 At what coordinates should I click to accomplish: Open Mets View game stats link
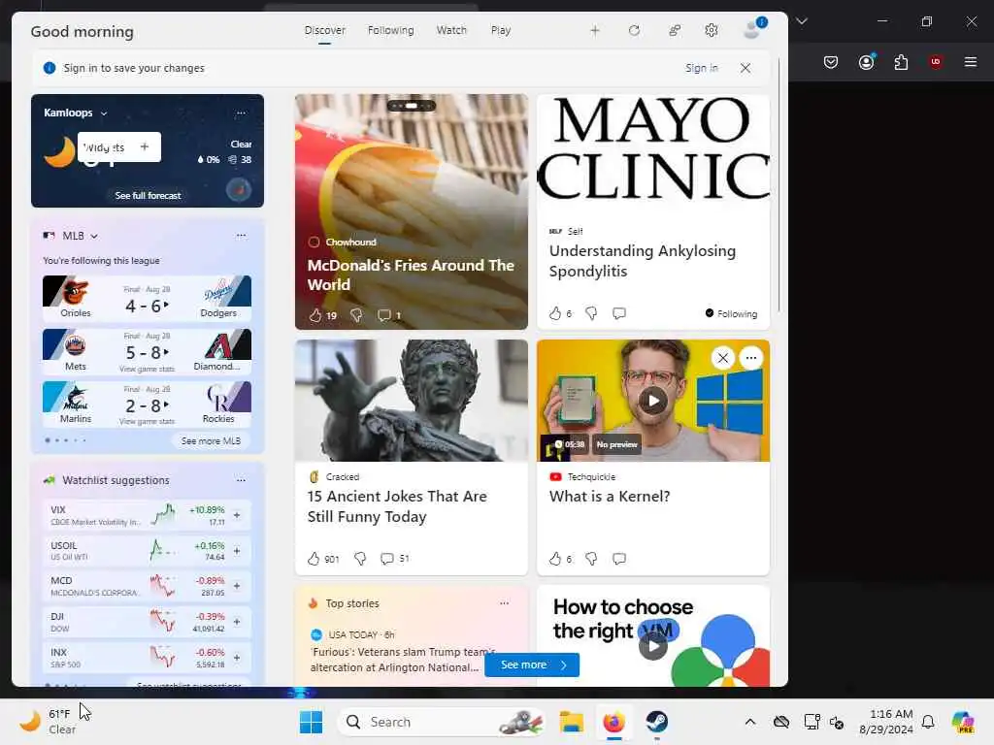(x=147, y=369)
